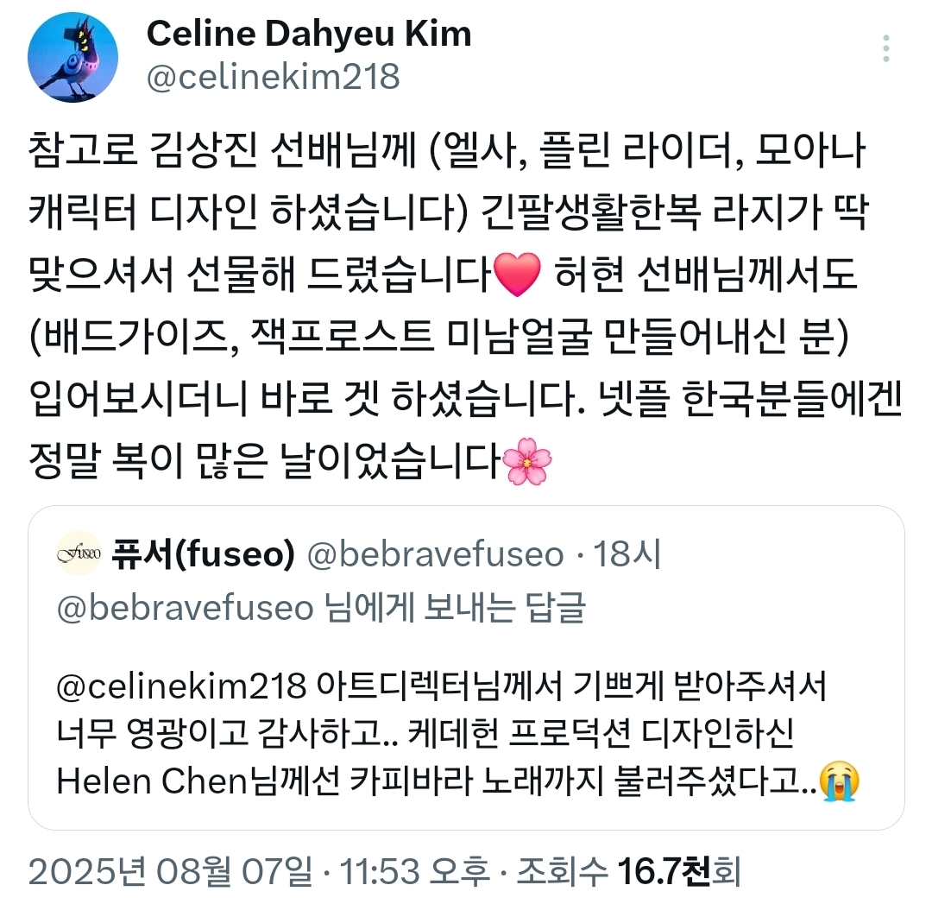
Task: Click the tweet line starting with 참고로 김상진
Action: click(447, 150)
